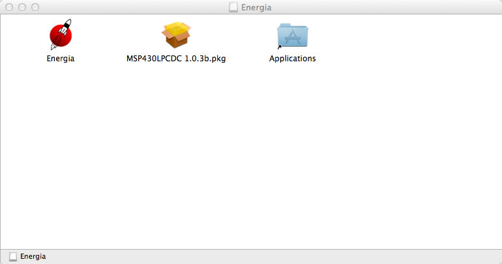Select the MSP430LPCDC package box icon
This screenshot has width=502, height=264.
[x=176, y=35]
